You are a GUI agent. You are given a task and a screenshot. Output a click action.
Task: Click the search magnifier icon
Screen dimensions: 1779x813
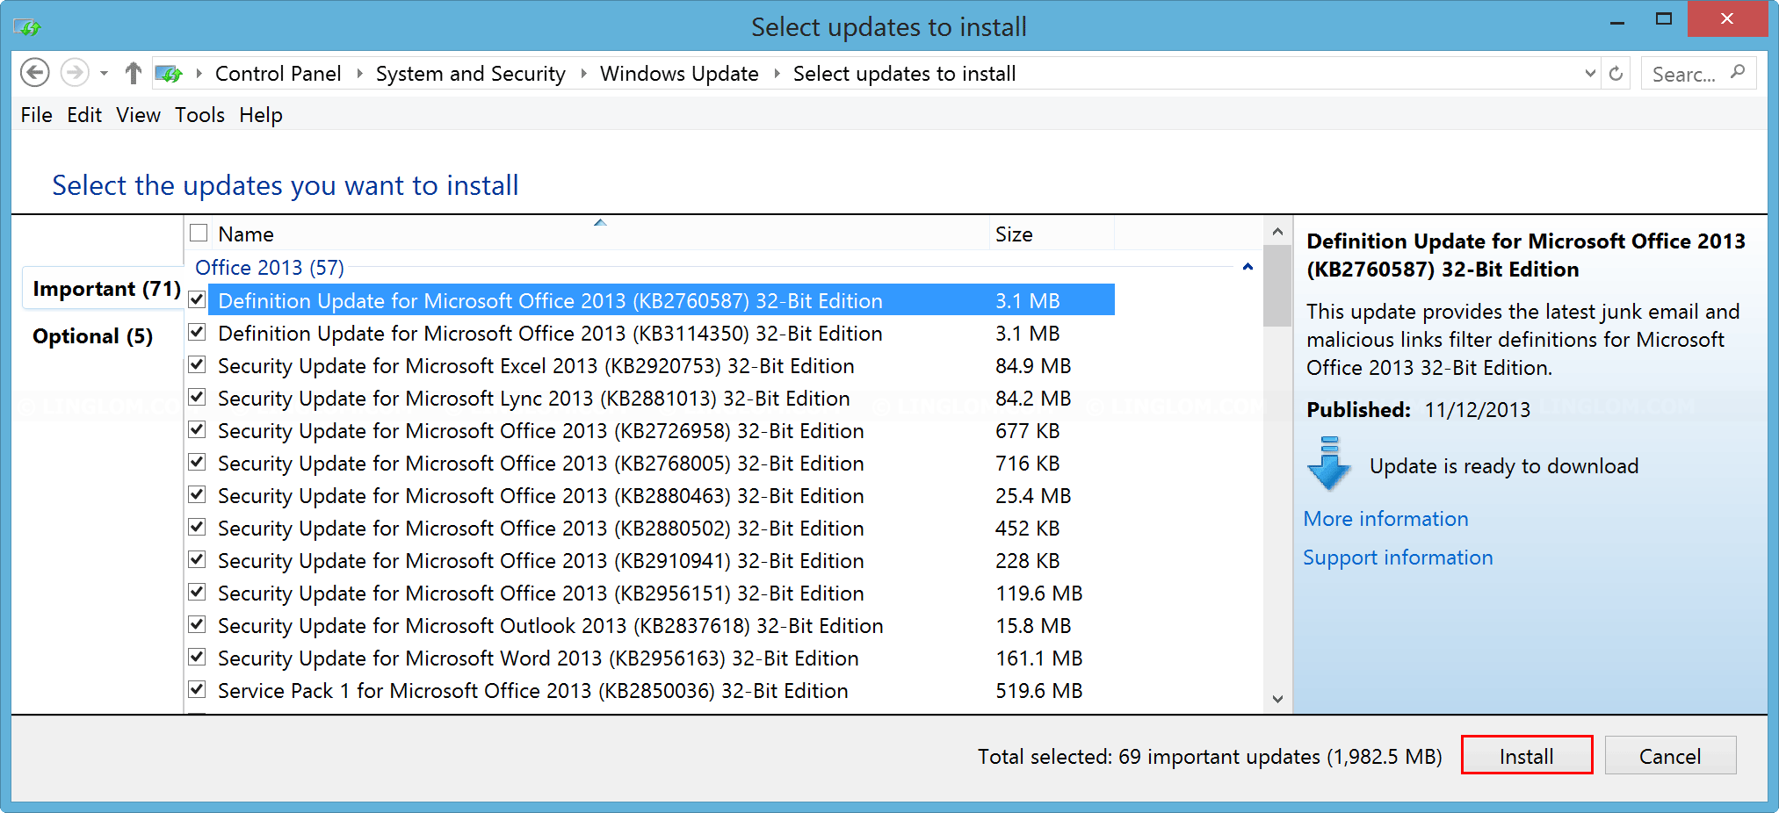[x=1738, y=73]
